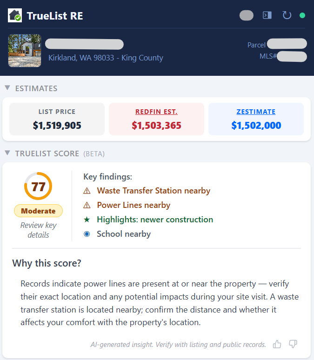
Task: Open the Redfin Est. link
Action: coord(156,112)
